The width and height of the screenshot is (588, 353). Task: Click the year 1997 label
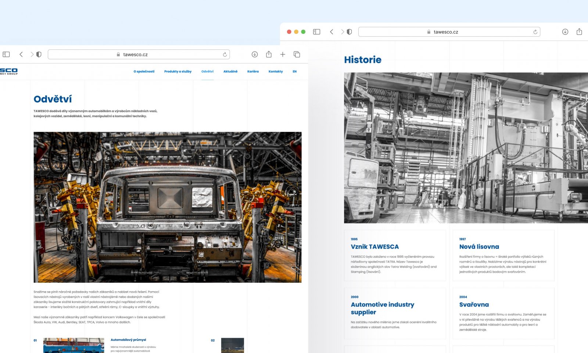463,239
